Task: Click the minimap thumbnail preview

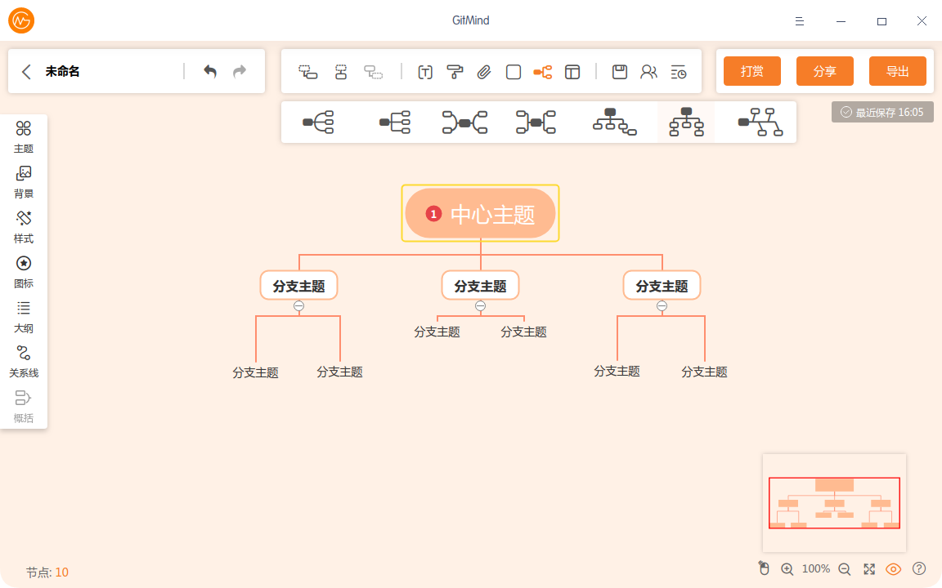Action: tap(834, 502)
